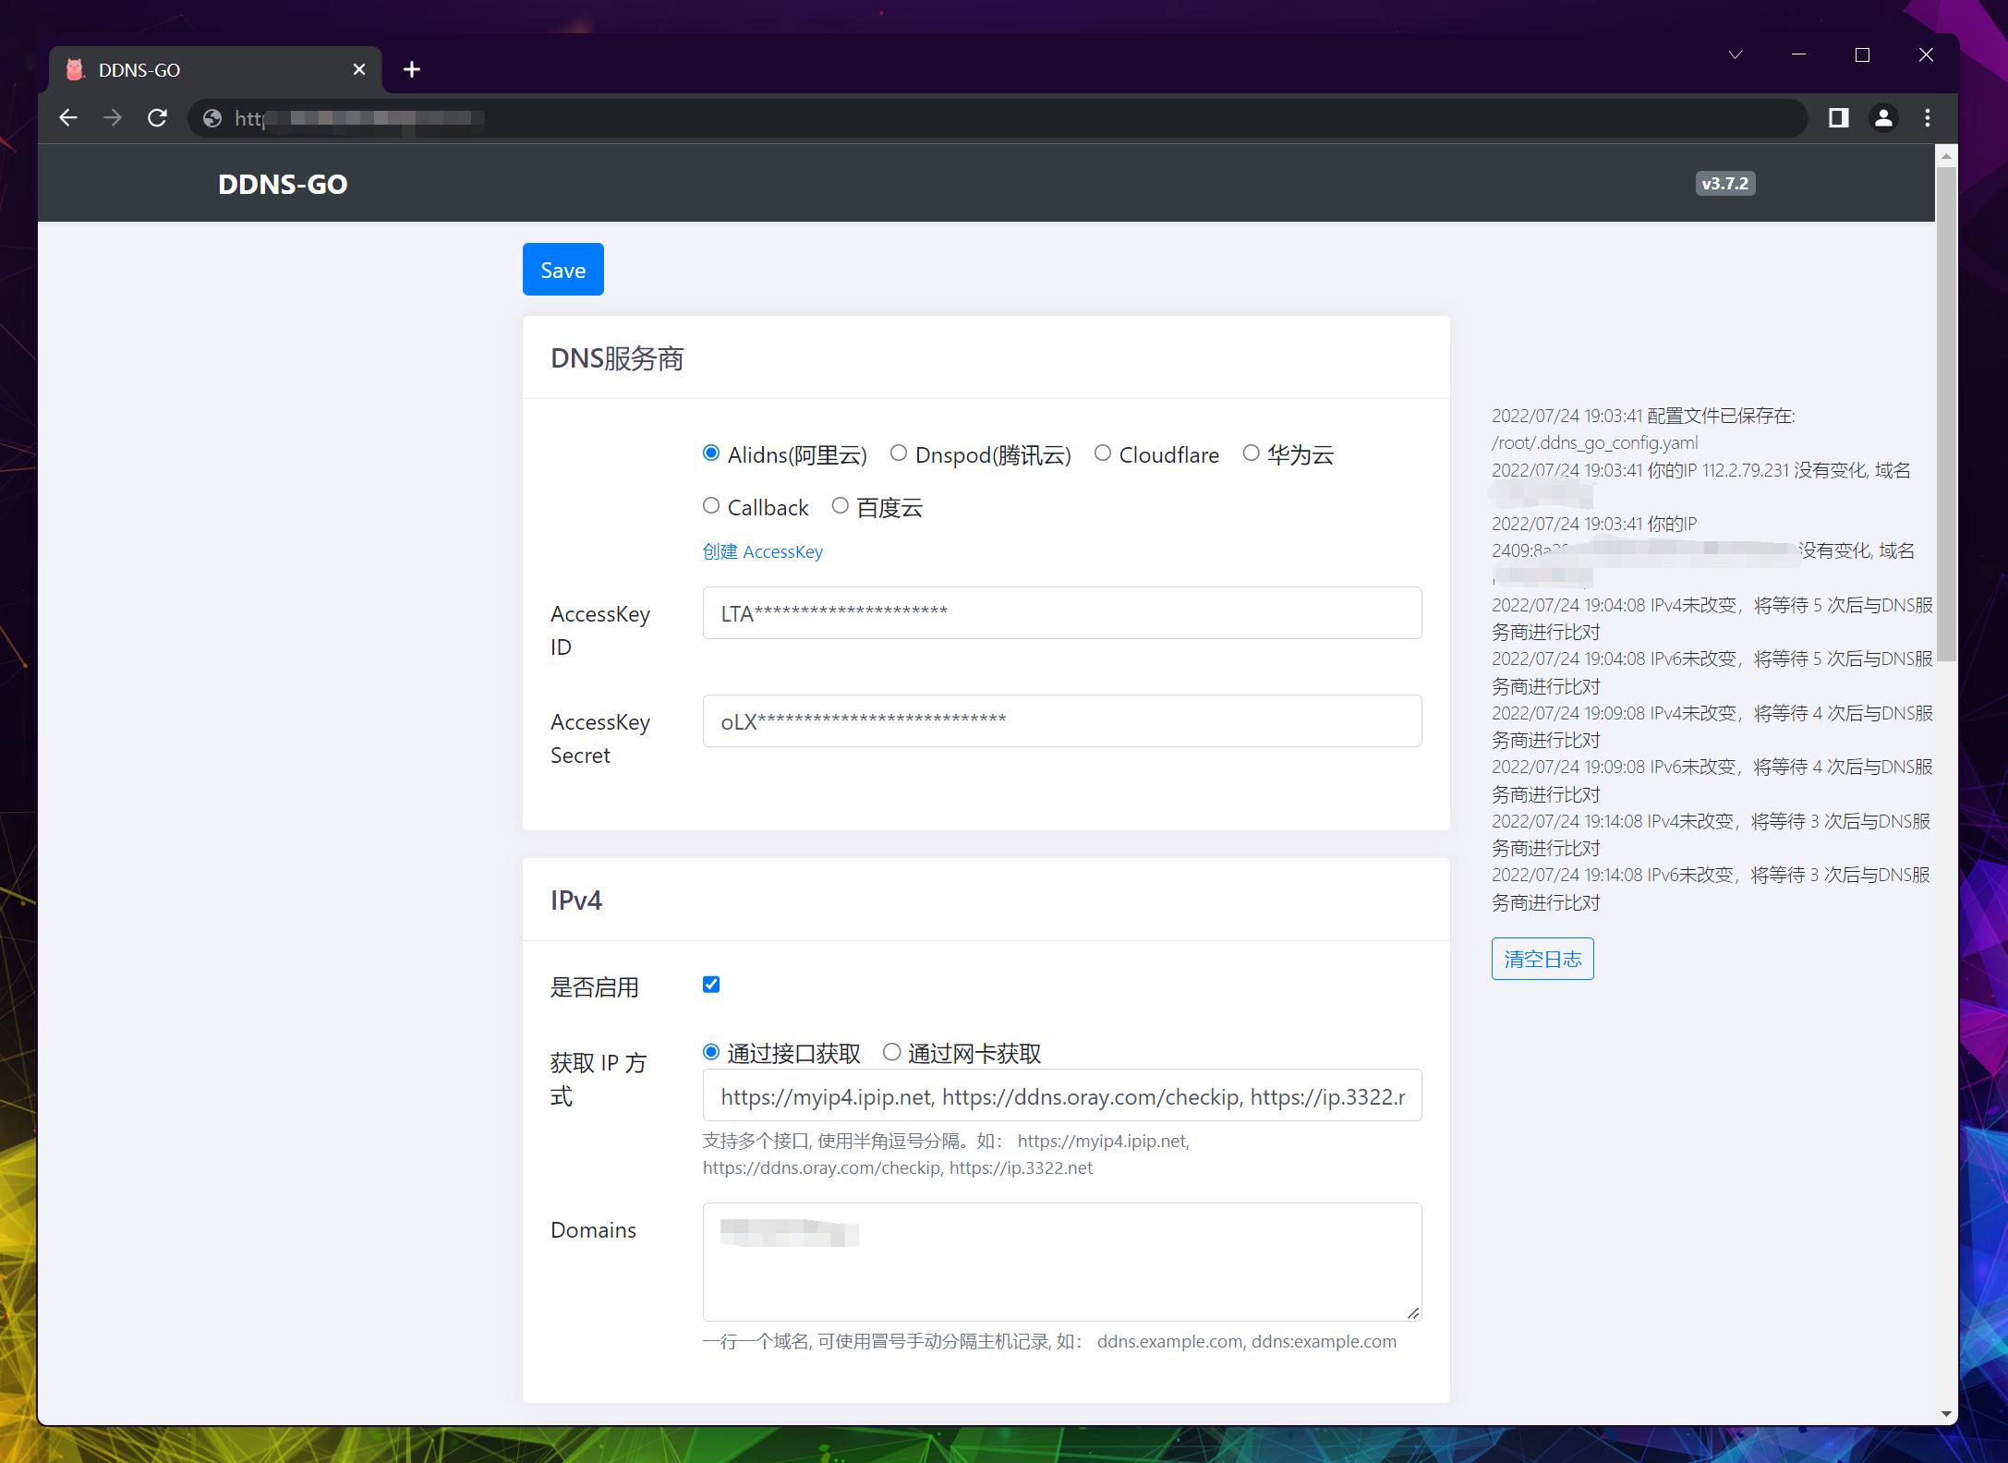Select the Callback DNS option
The height and width of the screenshot is (1463, 2008).
[711, 505]
